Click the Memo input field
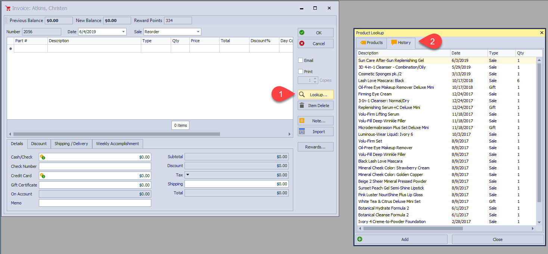548x254 pixels. pos(95,203)
